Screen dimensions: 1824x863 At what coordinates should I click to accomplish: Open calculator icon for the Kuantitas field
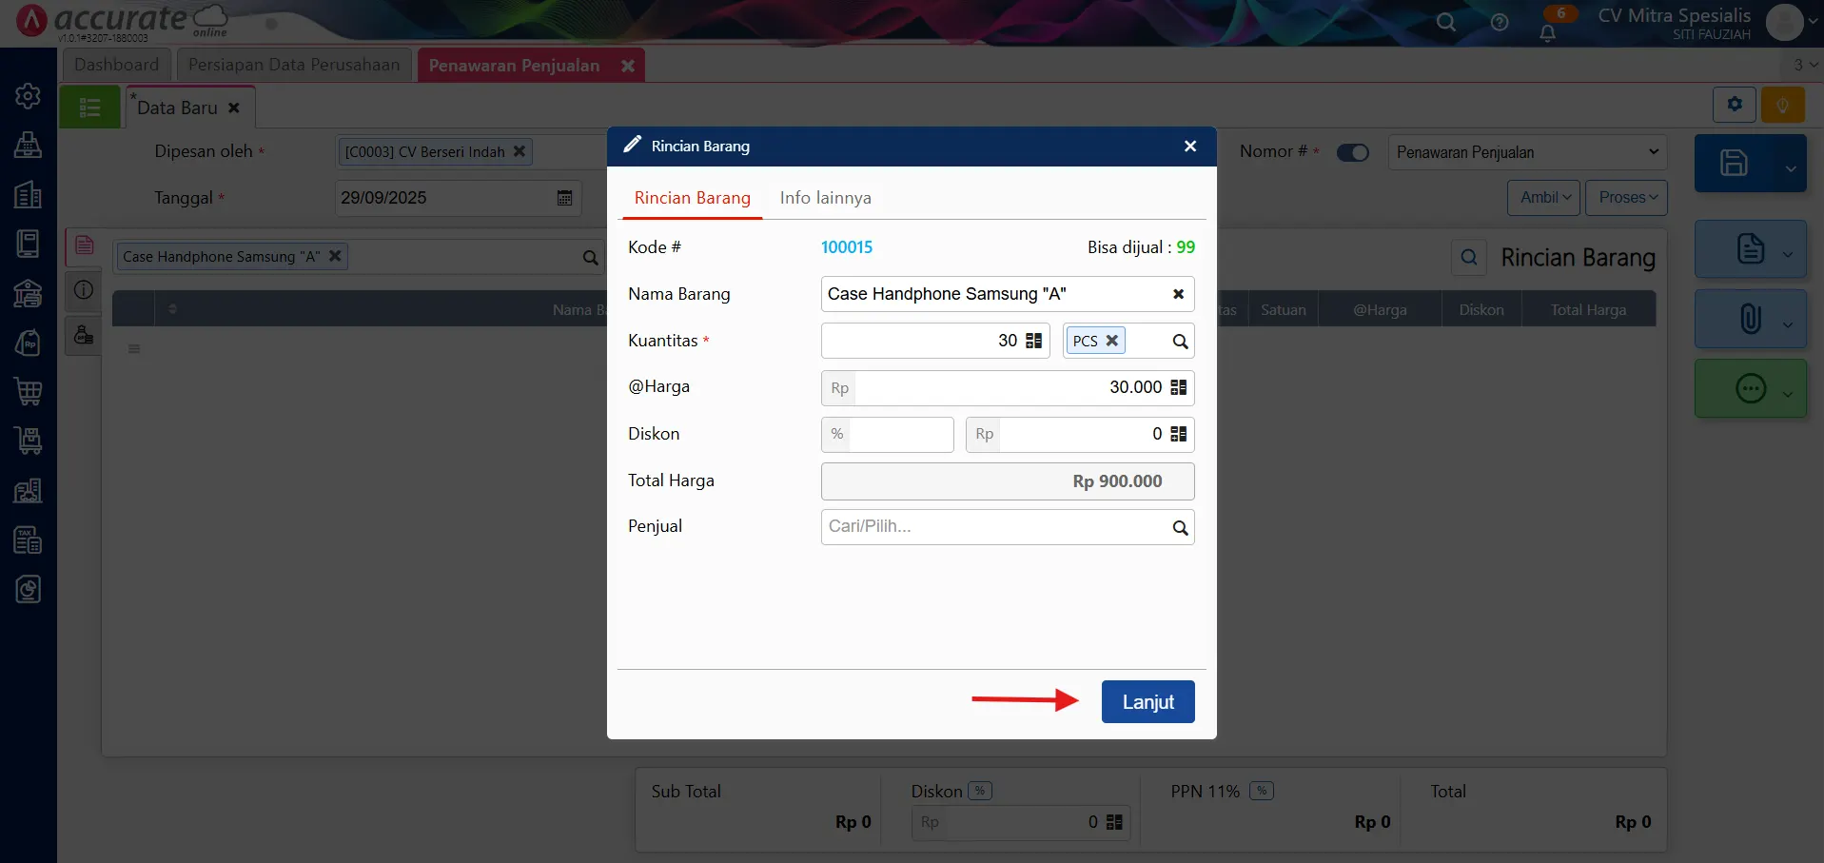(1034, 341)
